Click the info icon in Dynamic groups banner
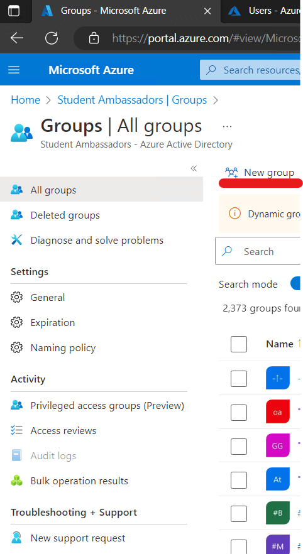This screenshot has width=303, height=554. point(234,214)
